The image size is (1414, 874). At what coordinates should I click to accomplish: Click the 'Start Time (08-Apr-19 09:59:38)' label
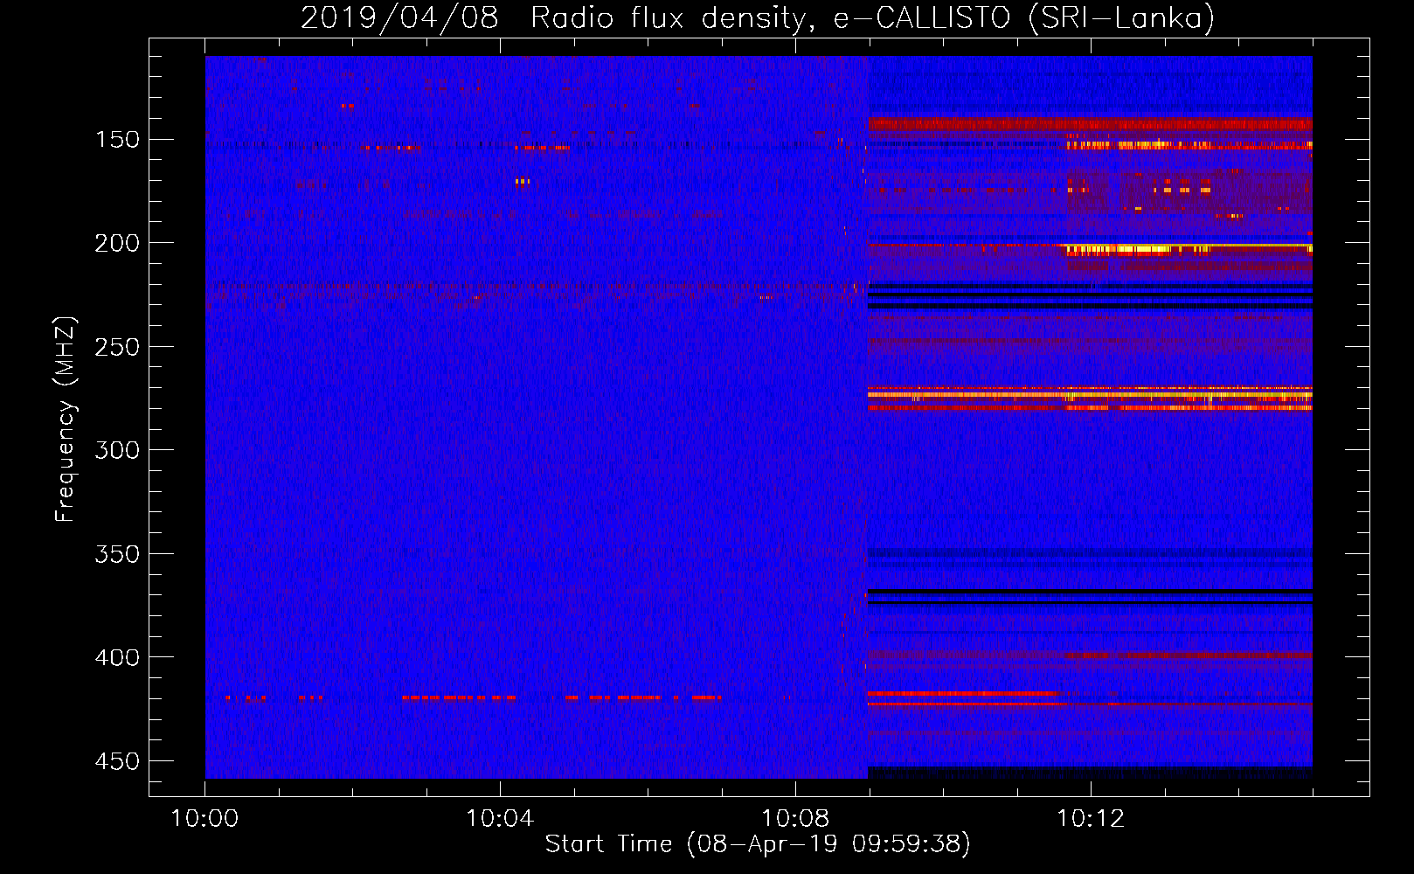pos(758,844)
